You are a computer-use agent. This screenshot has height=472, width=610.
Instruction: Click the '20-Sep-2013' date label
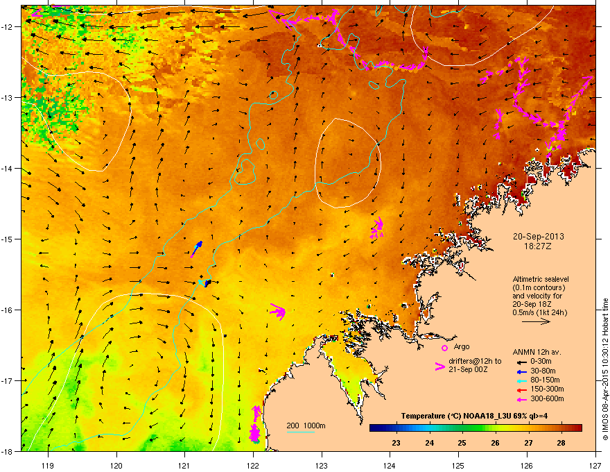(538, 237)
